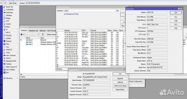Image resolution: width=187 pixels, height=99 pixels.
Task: Click the Detect Internet button
Action: 51,34
